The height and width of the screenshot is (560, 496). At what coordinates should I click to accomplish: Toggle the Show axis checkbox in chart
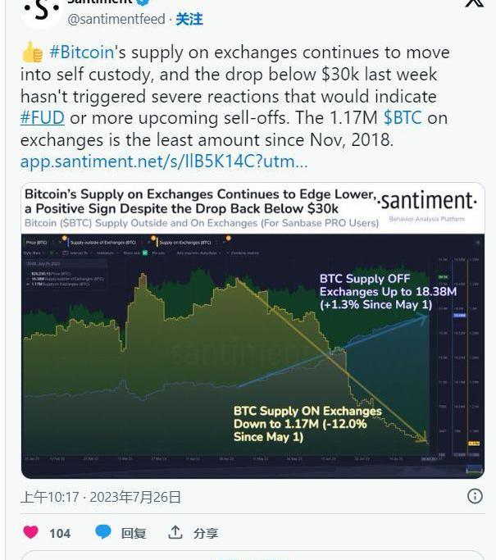145,253
